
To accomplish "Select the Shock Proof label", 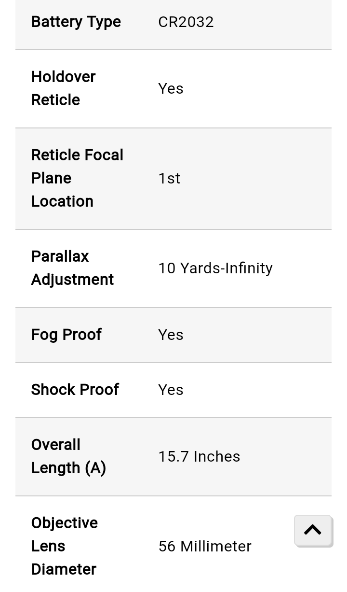I will point(75,390).
